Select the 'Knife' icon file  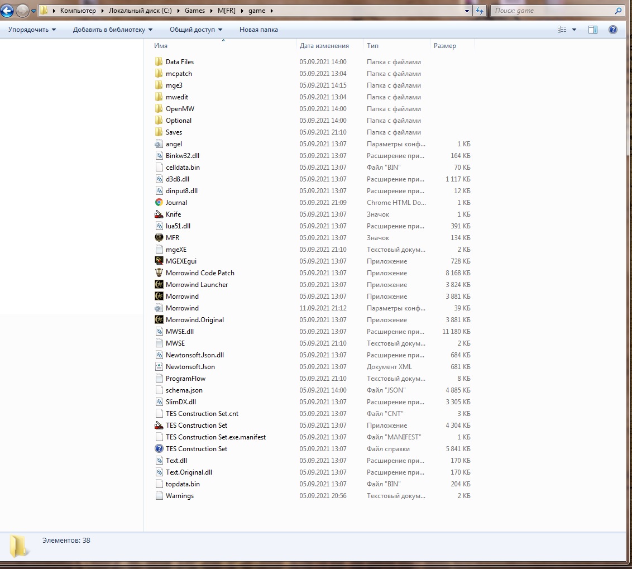(159, 214)
